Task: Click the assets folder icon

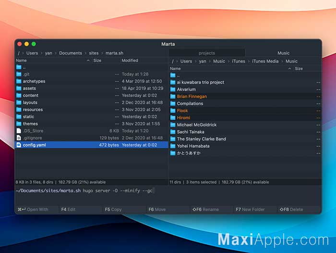Action: tap(19, 89)
